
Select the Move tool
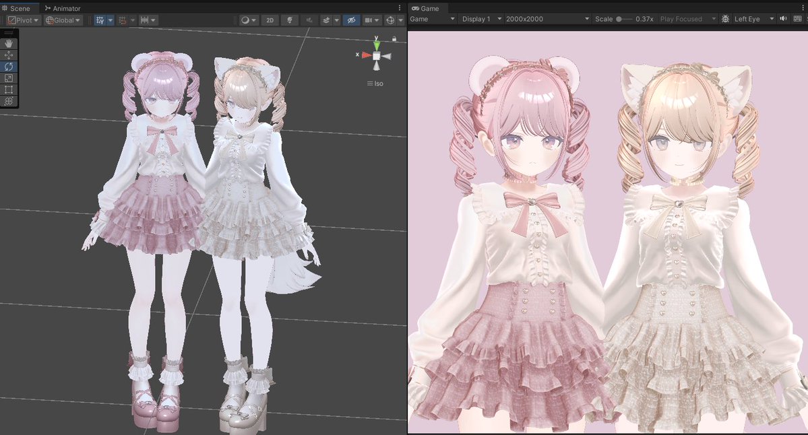[x=9, y=55]
